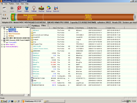Viewport: 137px width, 103px height.
Task: Open the Help menu
Action: pyautogui.click(x=27, y=4)
